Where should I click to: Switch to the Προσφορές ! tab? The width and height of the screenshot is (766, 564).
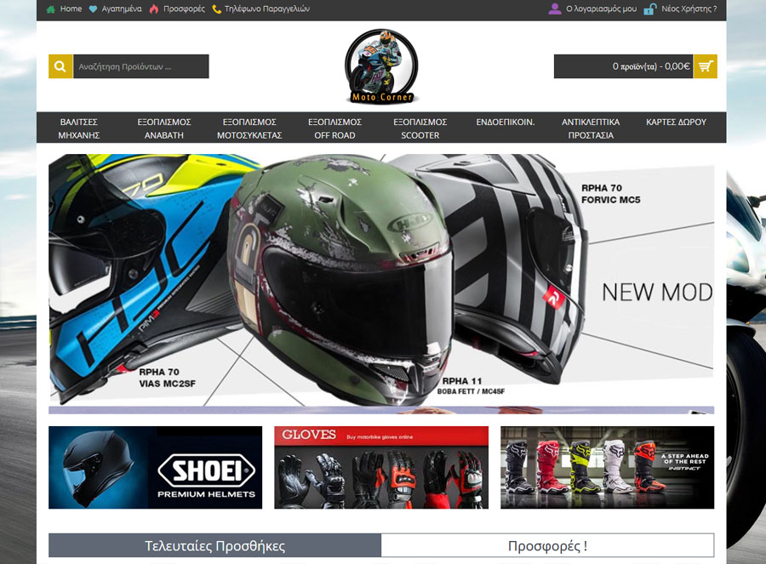[x=547, y=545]
